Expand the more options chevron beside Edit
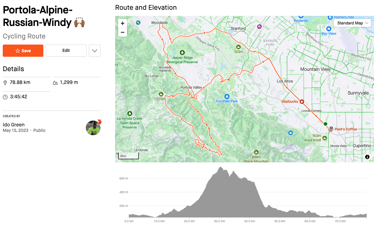 [x=95, y=51]
